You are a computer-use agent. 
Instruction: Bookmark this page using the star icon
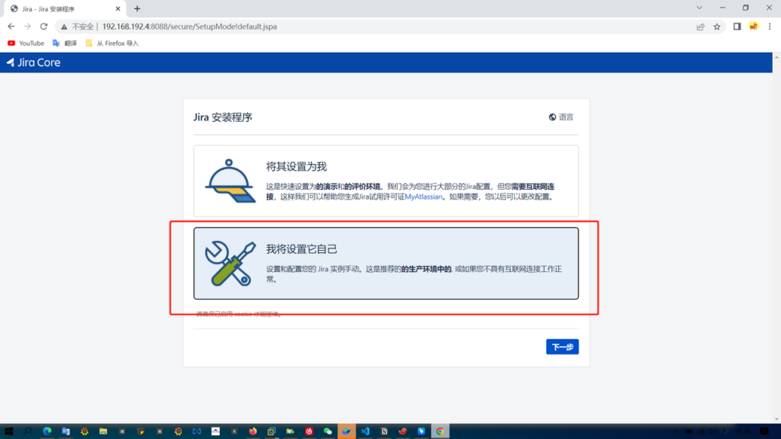[717, 27]
